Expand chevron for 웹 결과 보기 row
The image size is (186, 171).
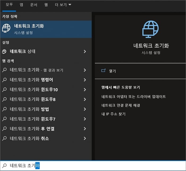tap(85, 70)
